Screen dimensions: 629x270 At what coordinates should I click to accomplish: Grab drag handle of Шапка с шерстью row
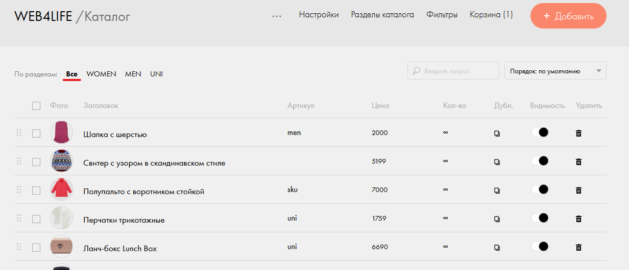tap(19, 132)
